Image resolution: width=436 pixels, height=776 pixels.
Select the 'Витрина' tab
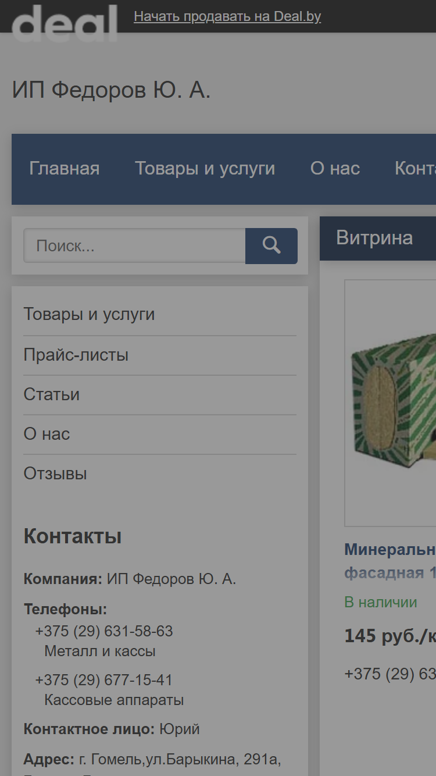[374, 238]
